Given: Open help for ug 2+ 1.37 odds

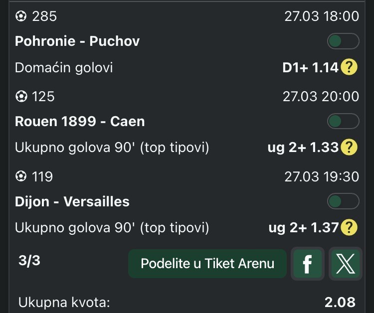Looking at the screenshot, I should point(349,228).
